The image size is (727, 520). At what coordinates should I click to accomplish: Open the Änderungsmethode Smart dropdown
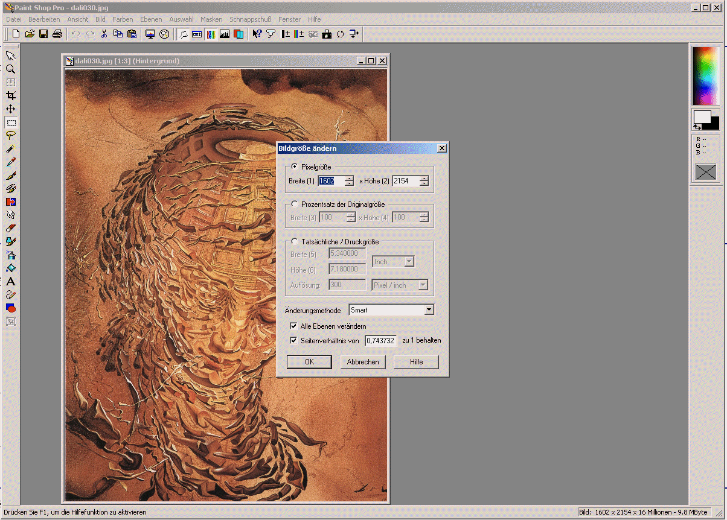tap(429, 310)
